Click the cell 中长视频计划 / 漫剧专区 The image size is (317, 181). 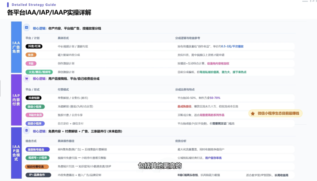(73, 46)
